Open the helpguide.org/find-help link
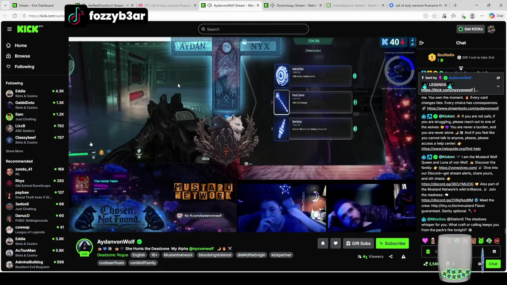Image resolution: width=507 pixels, height=285 pixels. (x=451, y=149)
